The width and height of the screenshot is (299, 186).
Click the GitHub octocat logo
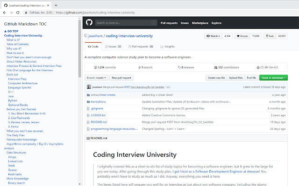pos(89,22)
